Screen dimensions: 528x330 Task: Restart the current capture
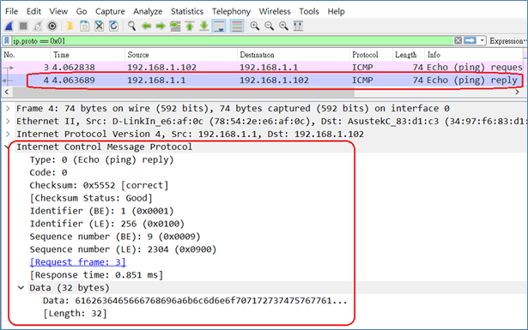coord(38,26)
